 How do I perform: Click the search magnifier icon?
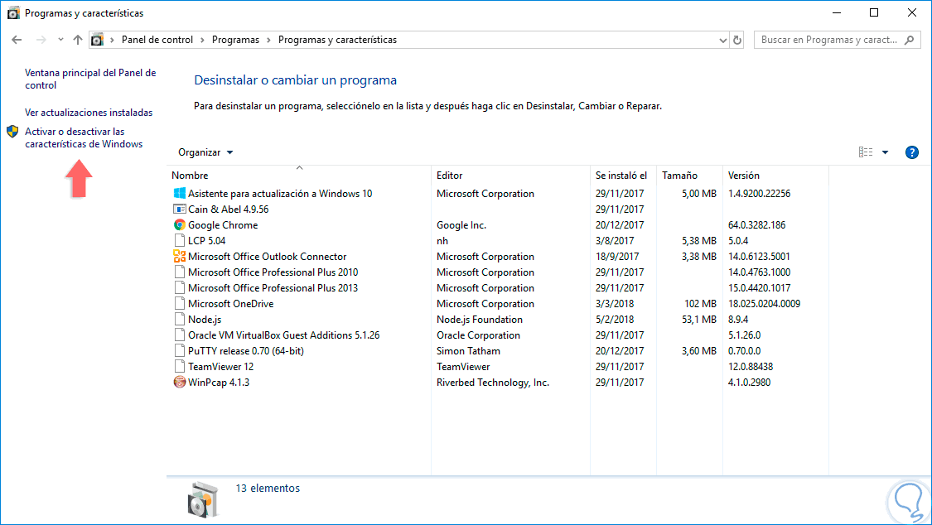point(909,40)
